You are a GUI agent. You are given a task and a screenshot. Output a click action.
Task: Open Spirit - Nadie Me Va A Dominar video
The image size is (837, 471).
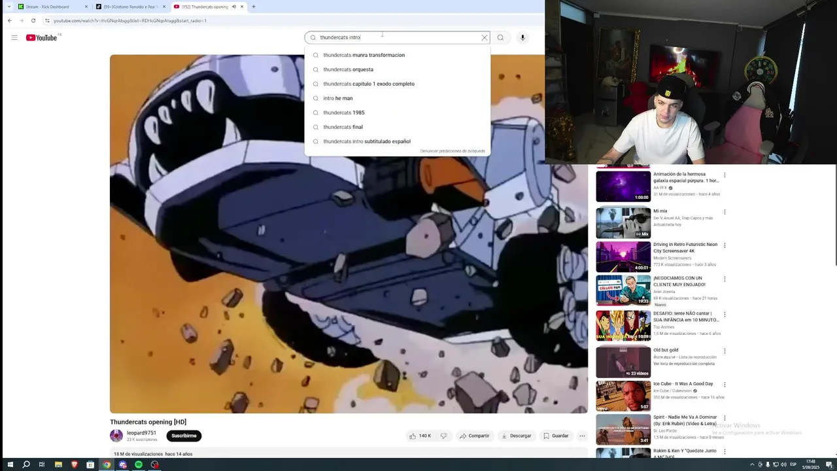[623, 429]
